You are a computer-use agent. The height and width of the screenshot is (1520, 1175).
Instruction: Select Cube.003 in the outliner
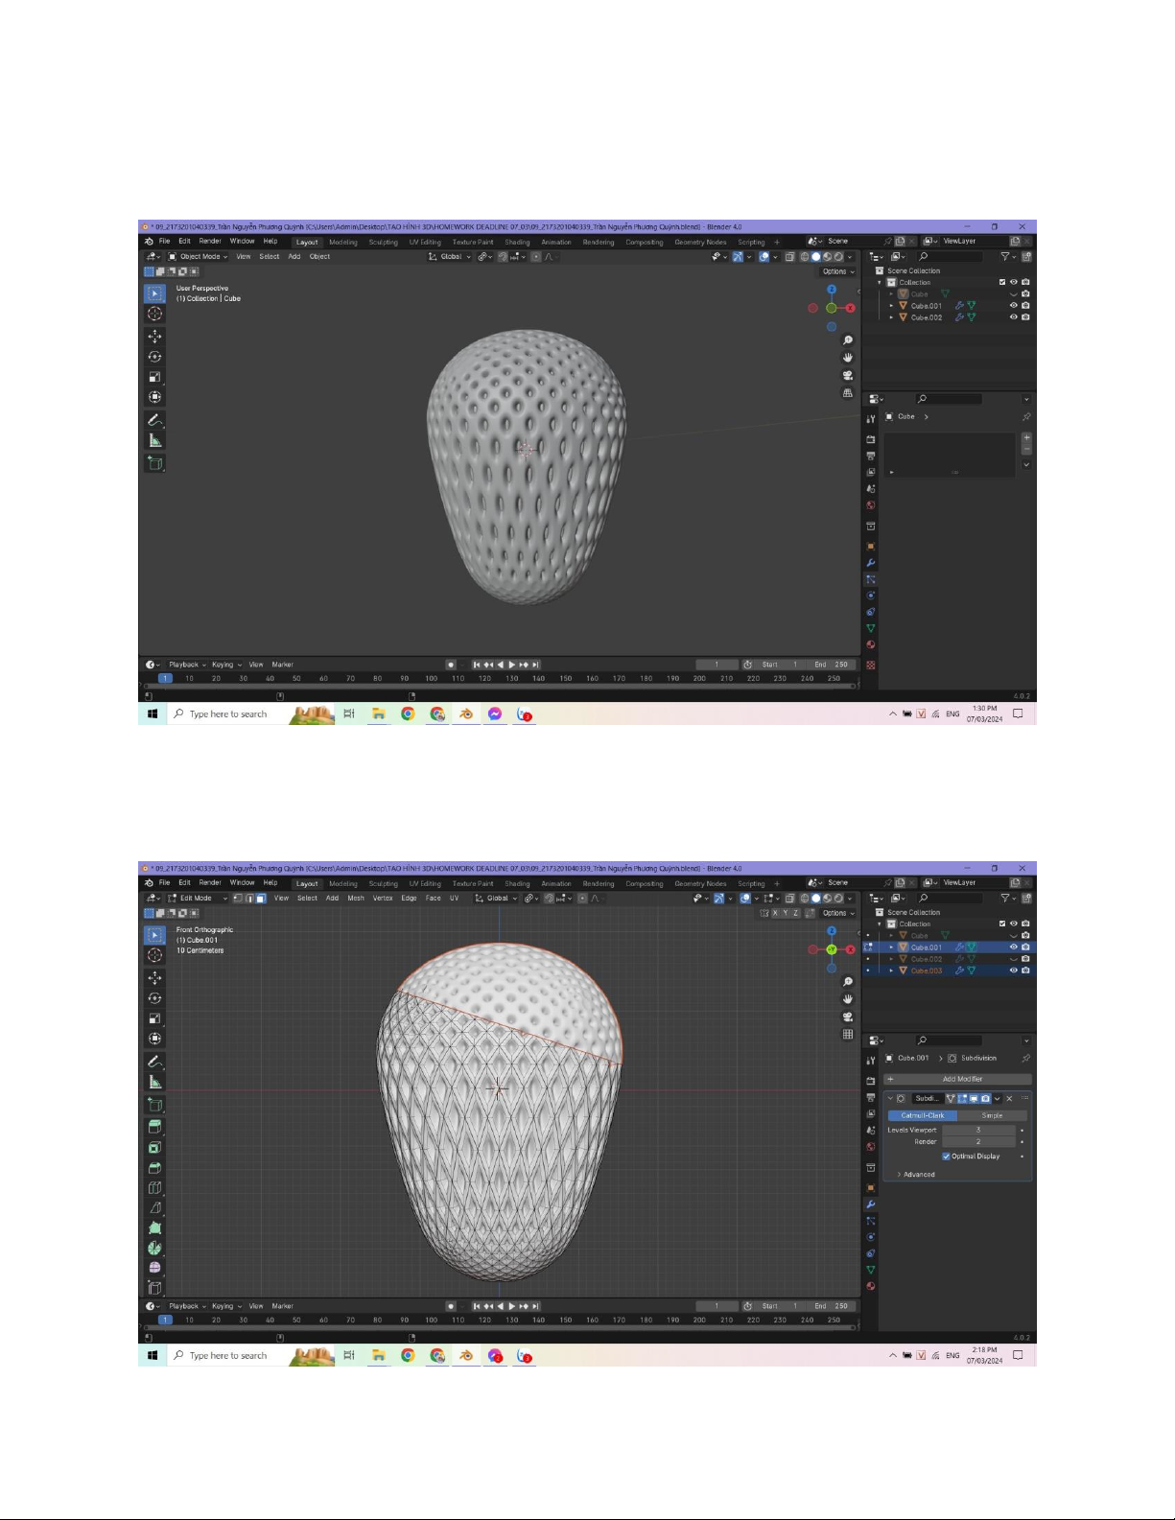(927, 970)
